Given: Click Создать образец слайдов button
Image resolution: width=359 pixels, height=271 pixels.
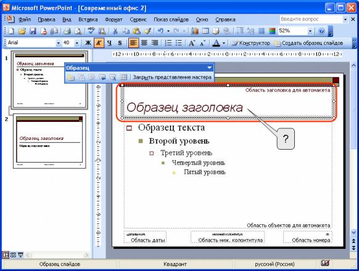Looking at the screenshot, I should click(x=309, y=42).
